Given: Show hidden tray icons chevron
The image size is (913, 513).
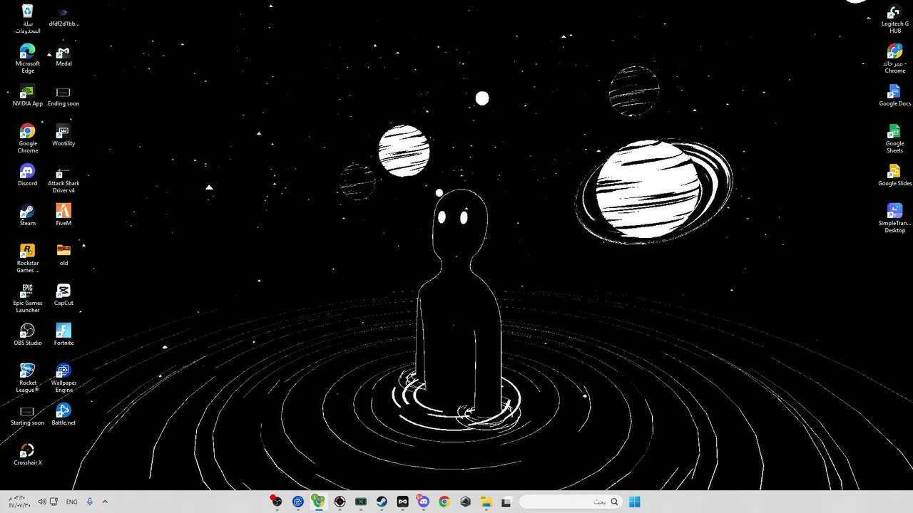Looking at the screenshot, I should coord(105,502).
